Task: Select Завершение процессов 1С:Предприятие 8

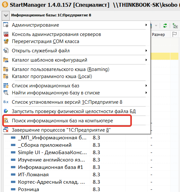Action: tap(76, 130)
